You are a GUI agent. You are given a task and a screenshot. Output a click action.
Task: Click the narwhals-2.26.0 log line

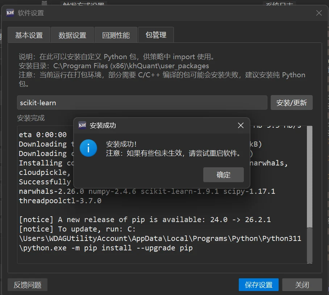coord(147,191)
